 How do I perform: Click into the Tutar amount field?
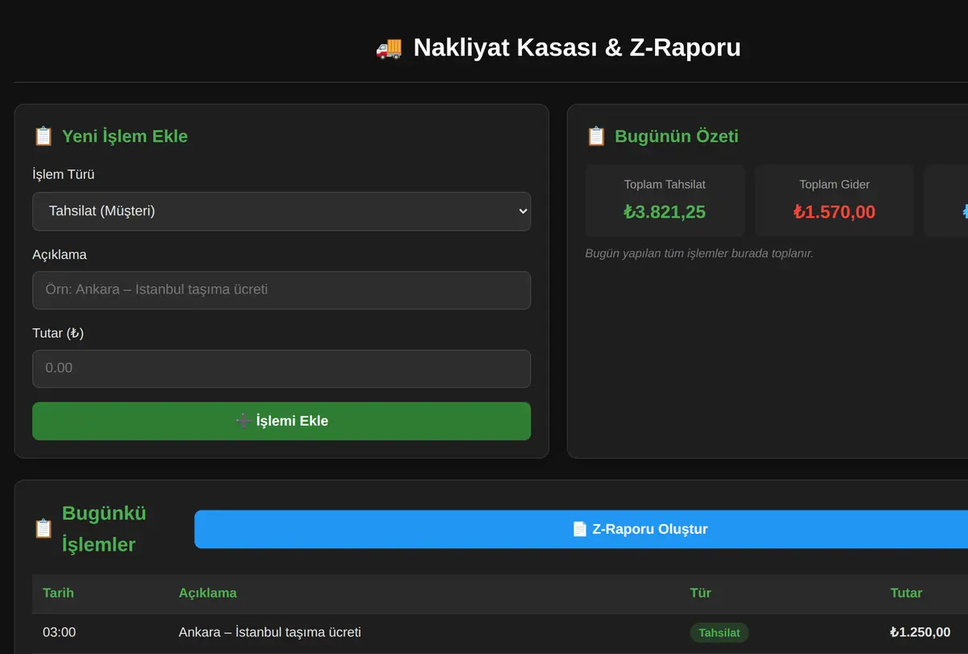click(x=282, y=369)
